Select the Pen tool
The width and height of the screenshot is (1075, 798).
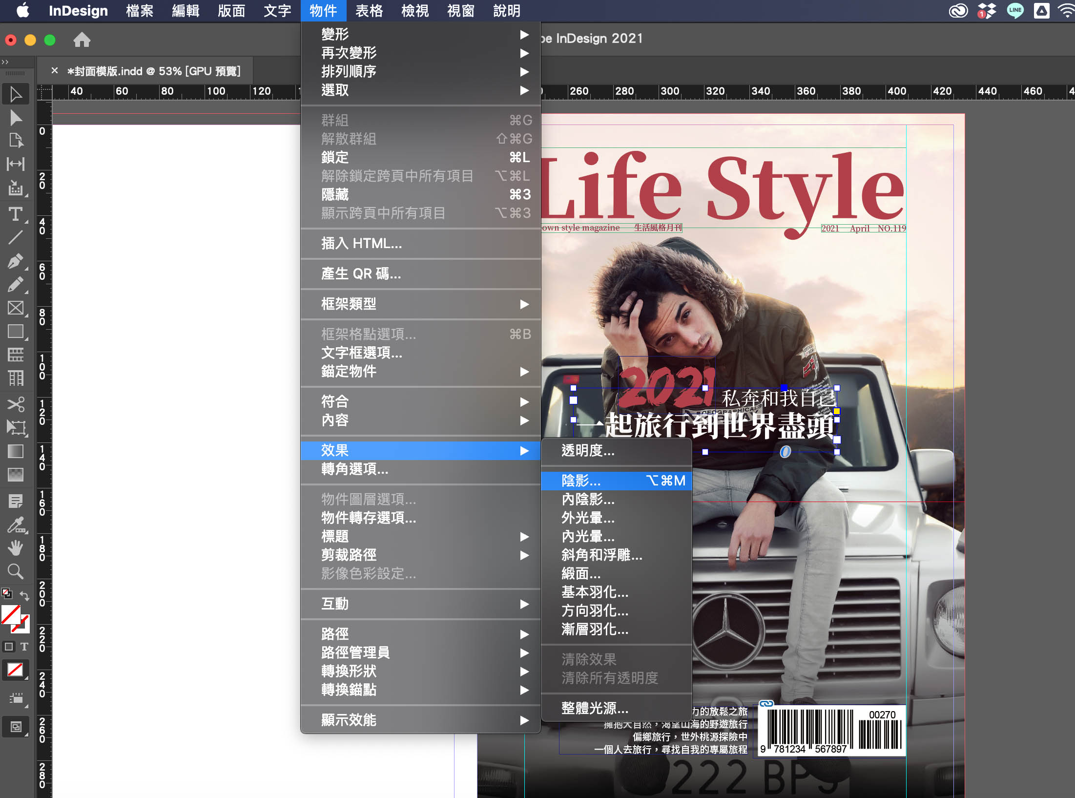(16, 261)
